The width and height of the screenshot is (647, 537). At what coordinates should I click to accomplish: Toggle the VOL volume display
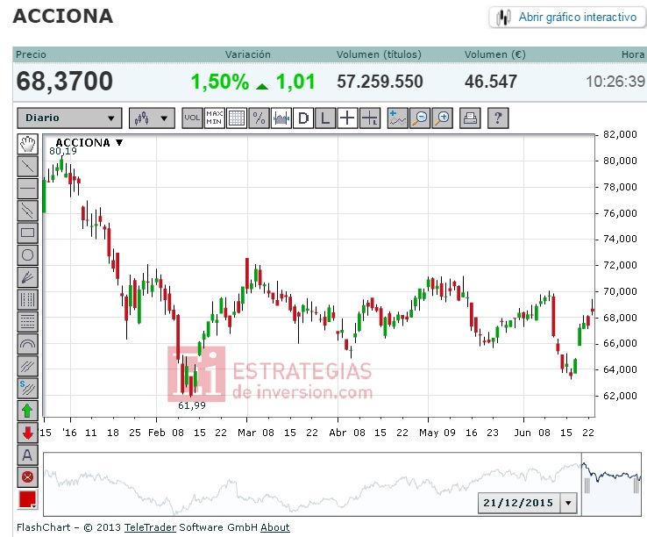(x=192, y=118)
